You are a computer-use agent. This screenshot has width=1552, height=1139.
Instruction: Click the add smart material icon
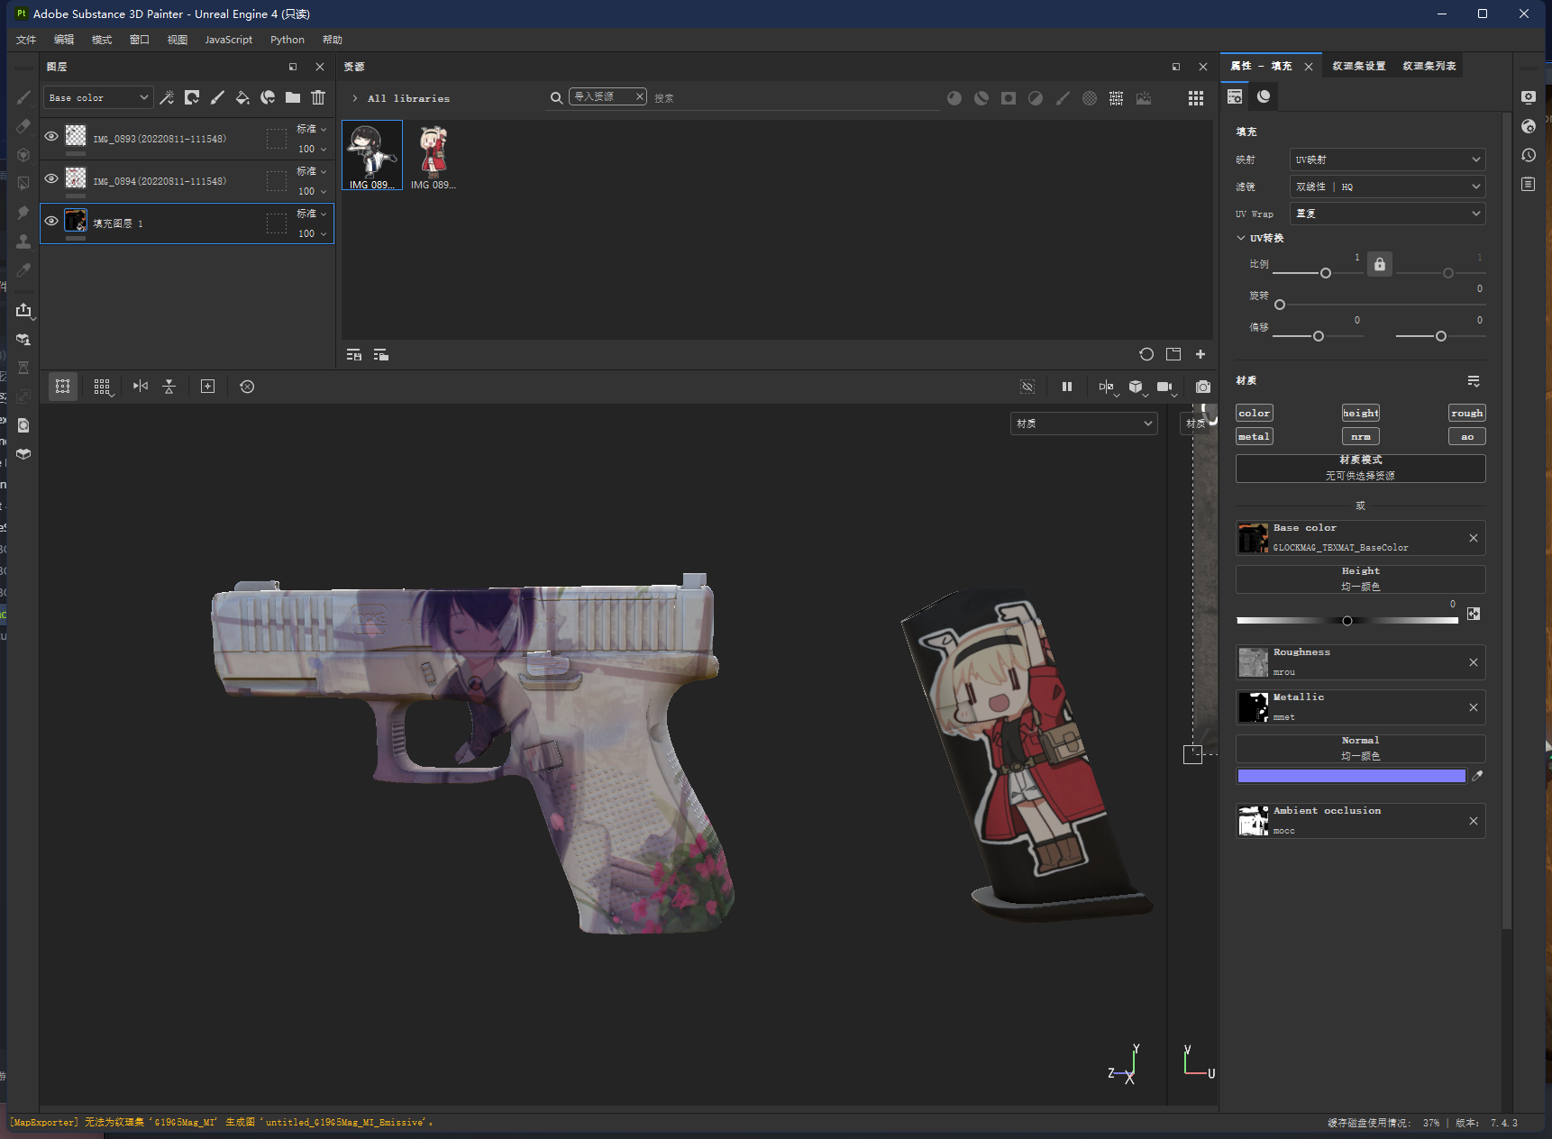point(268,97)
